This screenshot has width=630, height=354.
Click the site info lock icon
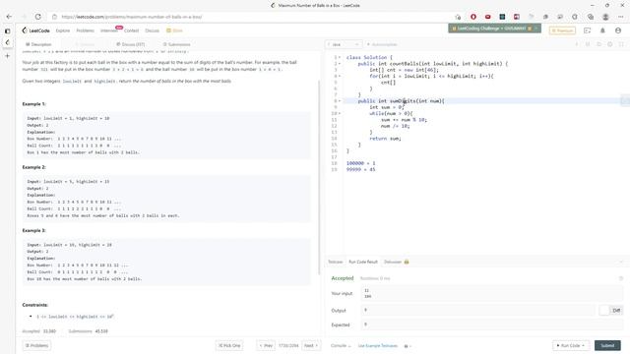(x=55, y=17)
